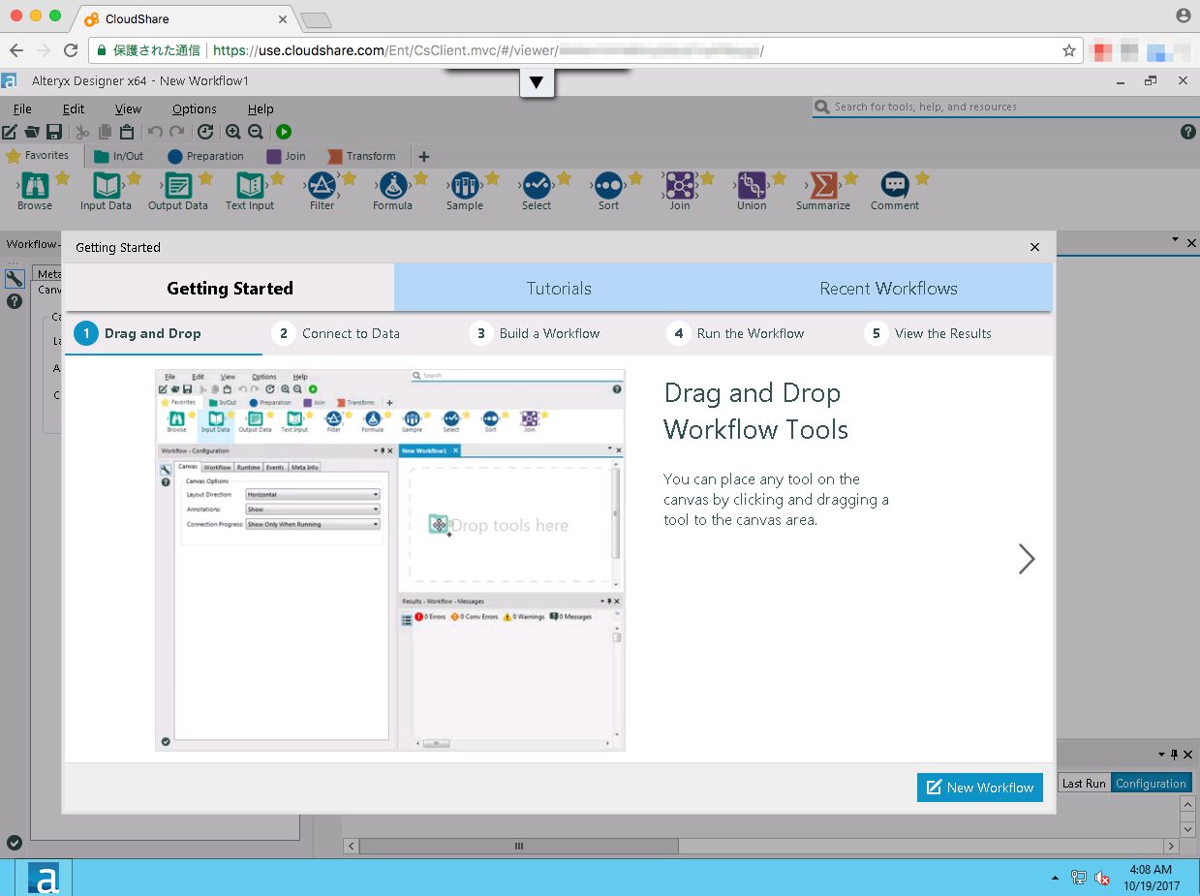Image resolution: width=1200 pixels, height=896 pixels.
Task: Show the Last Run results
Action: pos(1084,784)
